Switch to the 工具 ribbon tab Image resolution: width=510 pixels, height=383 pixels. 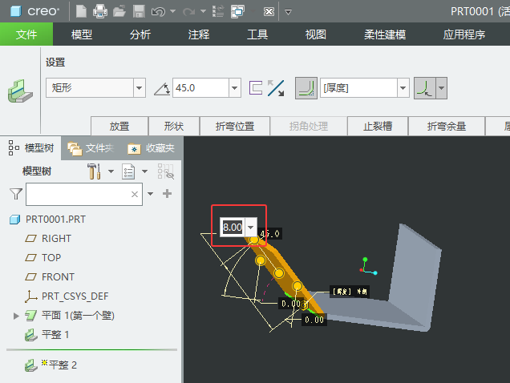(x=257, y=34)
